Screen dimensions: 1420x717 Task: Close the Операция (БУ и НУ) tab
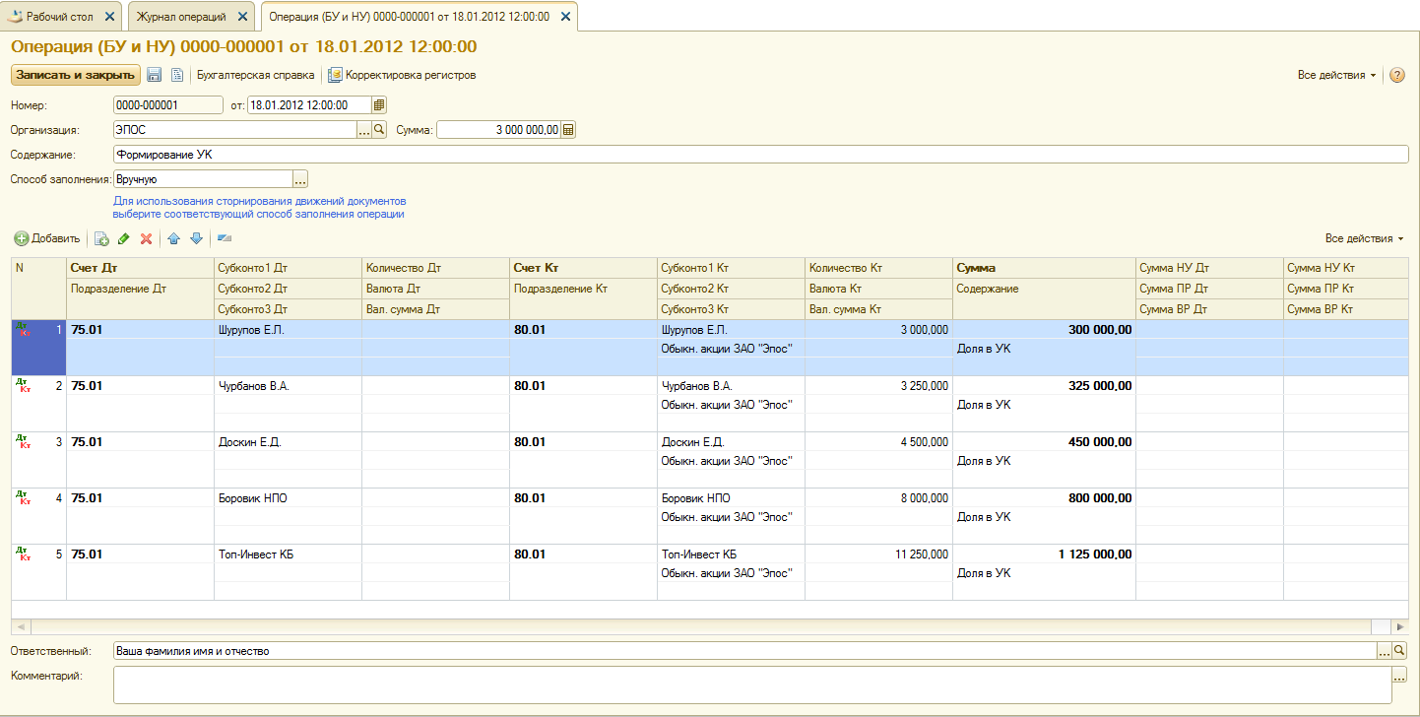coord(564,17)
